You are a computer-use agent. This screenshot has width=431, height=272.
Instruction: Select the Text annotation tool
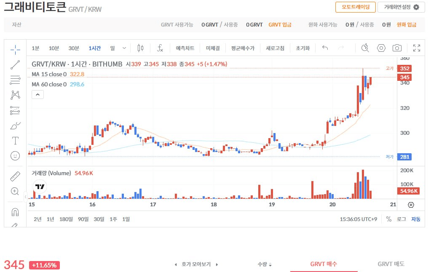(x=15, y=141)
